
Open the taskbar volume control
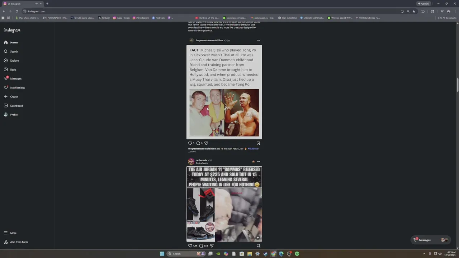[x=440, y=254]
